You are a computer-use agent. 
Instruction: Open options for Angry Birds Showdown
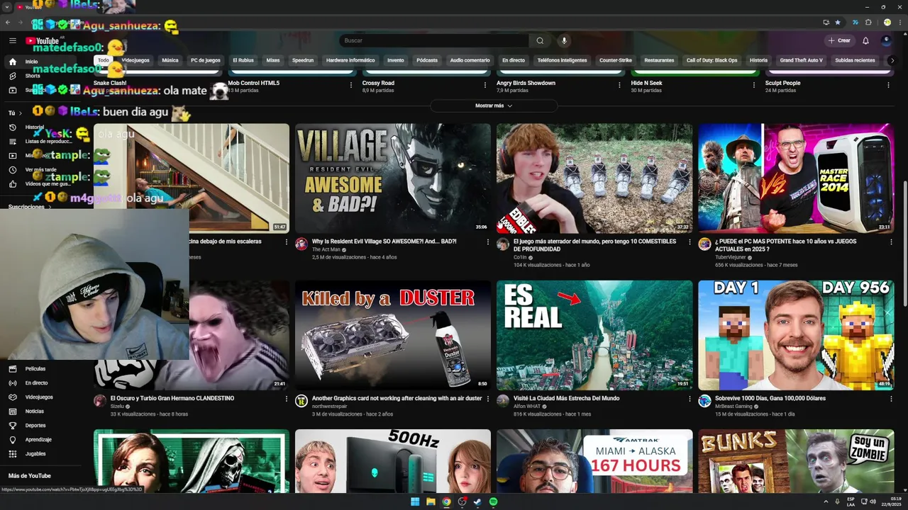pyautogui.click(x=619, y=85)
